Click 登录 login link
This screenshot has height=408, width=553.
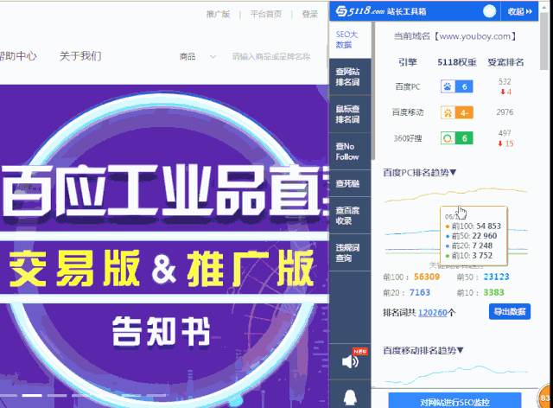point(310,14)
